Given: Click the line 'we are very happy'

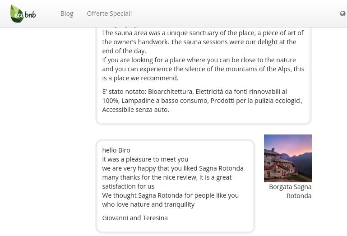Looking at the screenshot, I should click(172, 168).
